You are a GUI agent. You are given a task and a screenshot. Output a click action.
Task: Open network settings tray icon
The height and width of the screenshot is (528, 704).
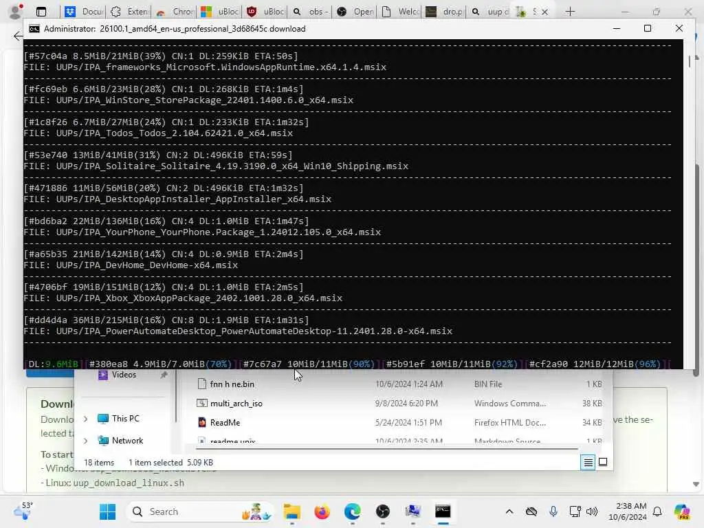575,511
